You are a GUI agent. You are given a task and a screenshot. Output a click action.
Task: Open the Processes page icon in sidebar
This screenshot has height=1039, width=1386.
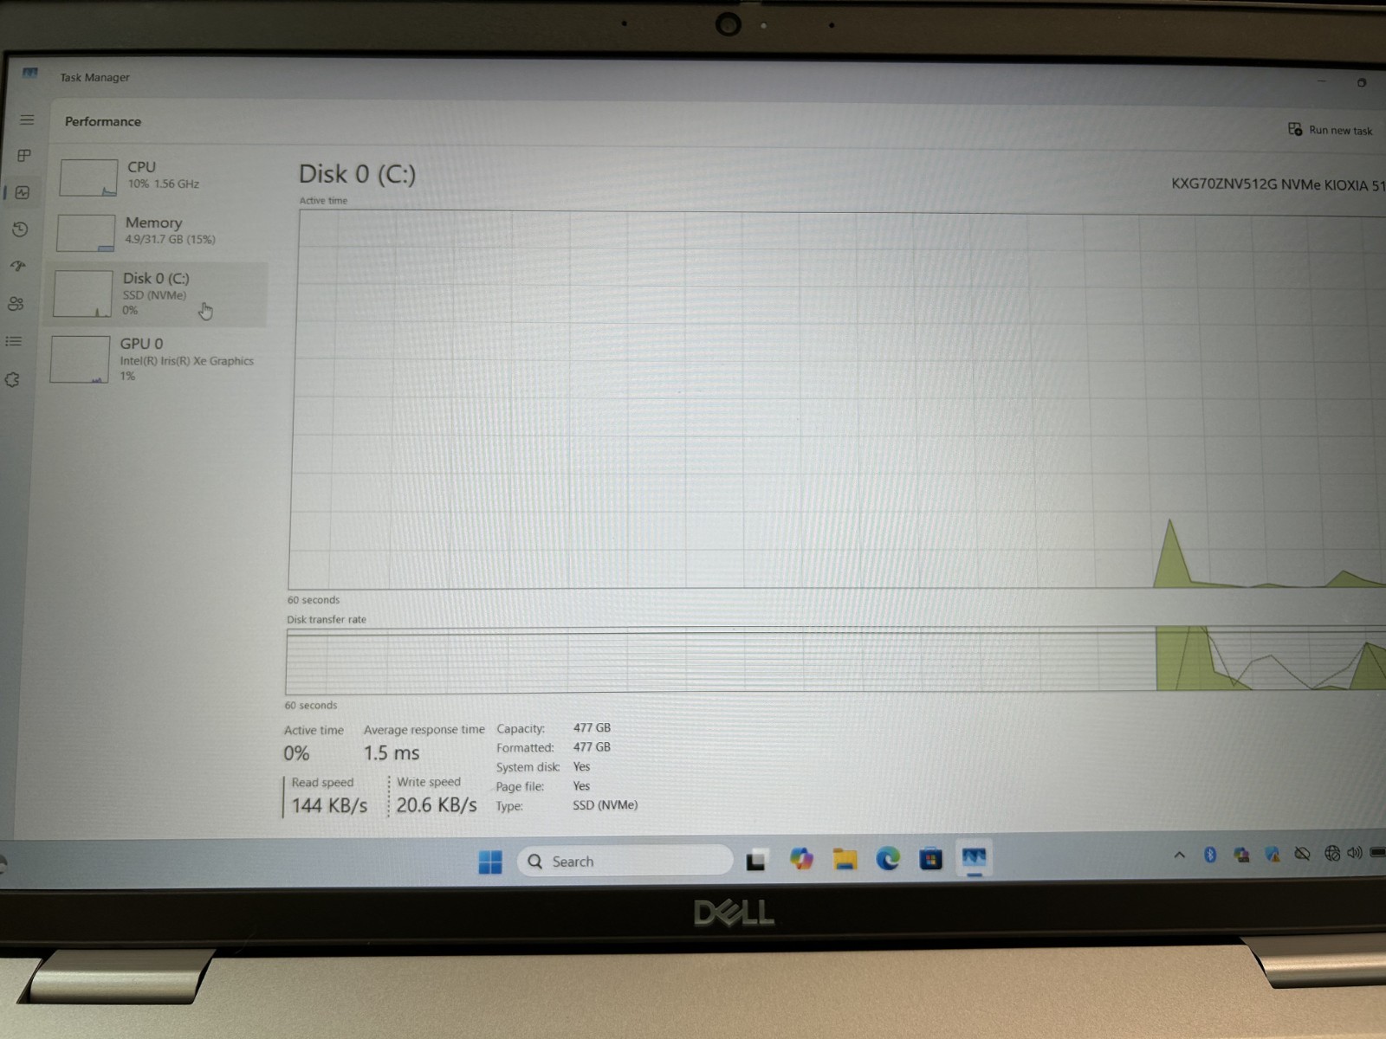pos(24,155)
